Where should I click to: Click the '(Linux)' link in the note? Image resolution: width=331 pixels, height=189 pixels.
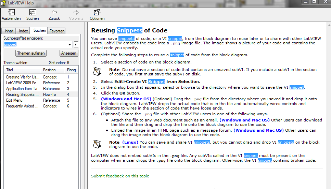[x=130, y=142]
